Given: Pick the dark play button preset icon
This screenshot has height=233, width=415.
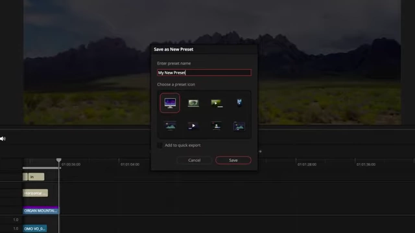Looking at the screenshot, I should pos(193,126).
